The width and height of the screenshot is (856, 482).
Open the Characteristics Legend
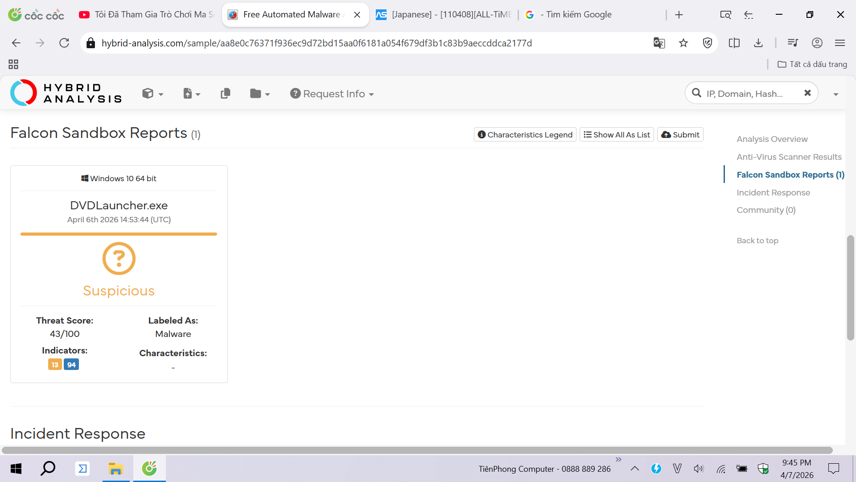click(525, 135)
